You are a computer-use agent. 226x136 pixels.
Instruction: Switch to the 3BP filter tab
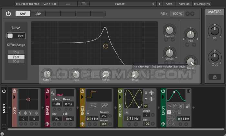pos(38,14)
